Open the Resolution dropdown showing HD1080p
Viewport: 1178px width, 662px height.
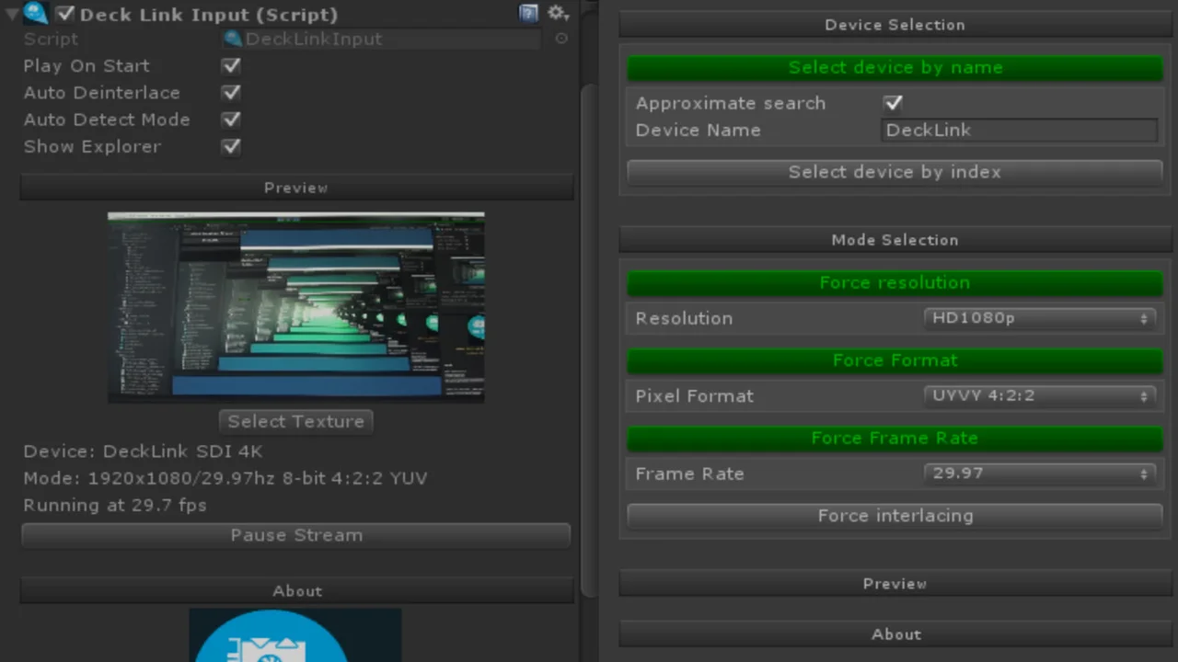[x=1039, y=318]
